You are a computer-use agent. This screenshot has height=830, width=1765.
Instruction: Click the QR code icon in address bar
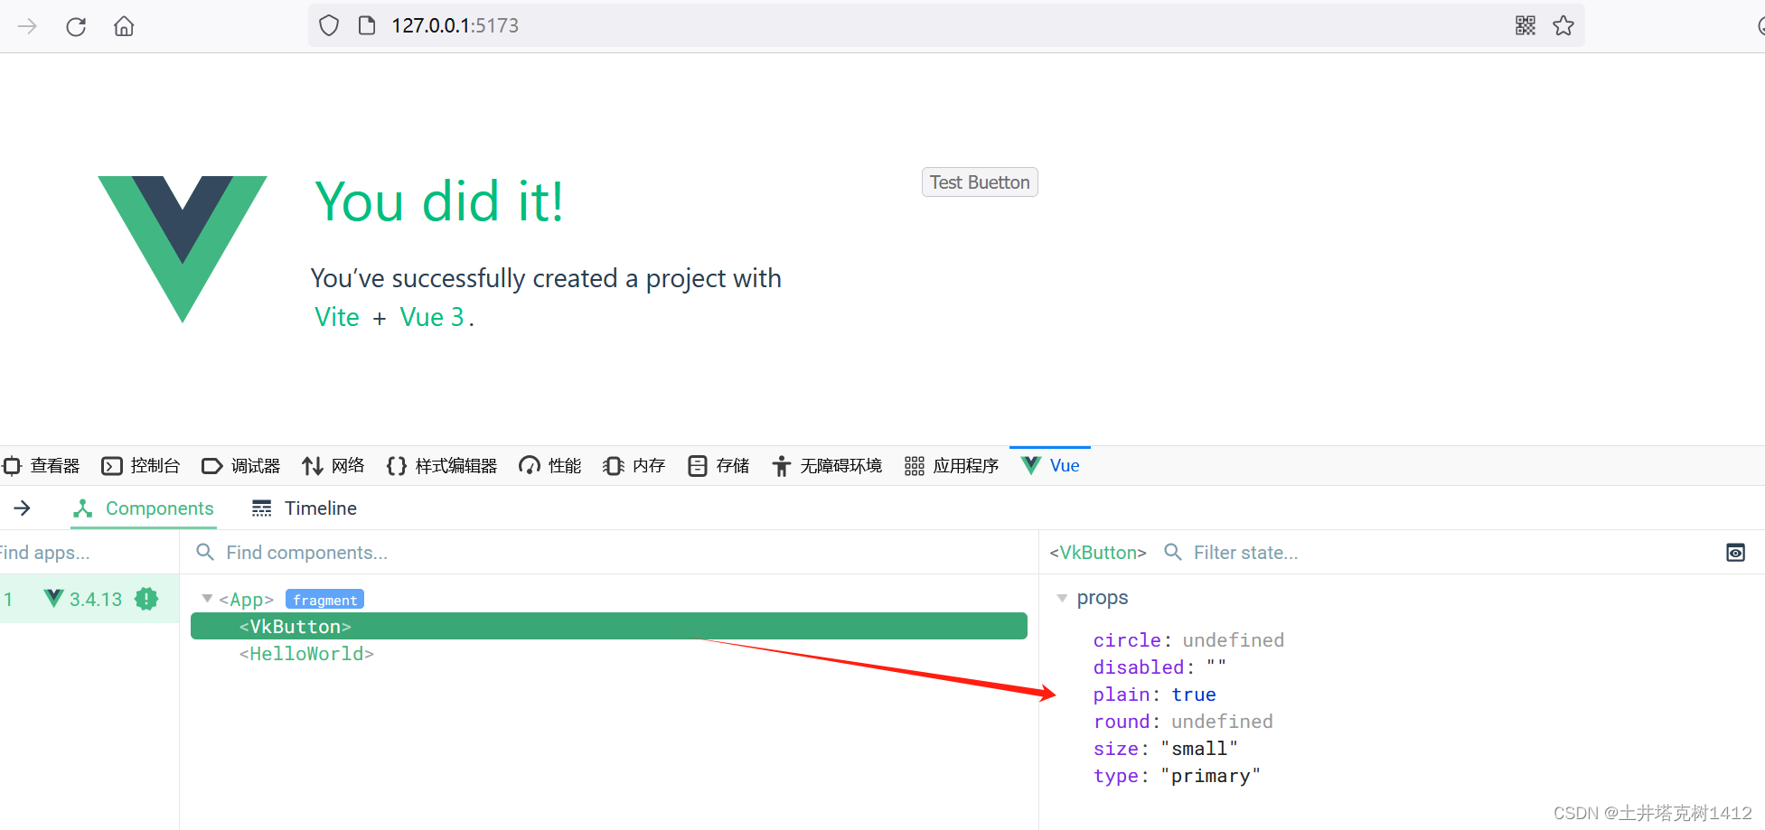tap(1525, 25)
